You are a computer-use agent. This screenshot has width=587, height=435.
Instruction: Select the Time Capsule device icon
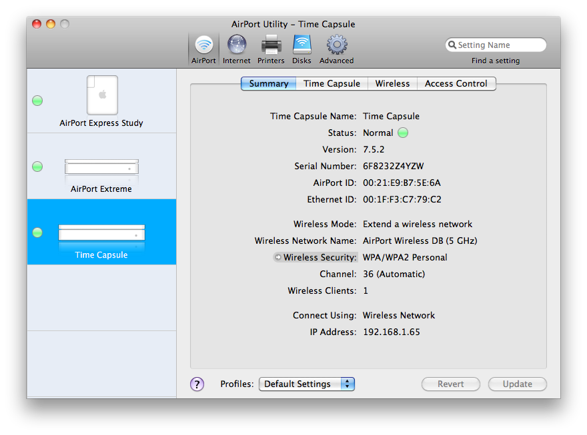[101, 232]
